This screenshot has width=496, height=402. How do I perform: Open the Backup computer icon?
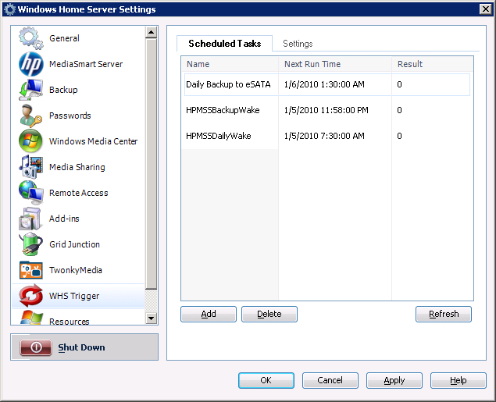(x=30, y=90)
